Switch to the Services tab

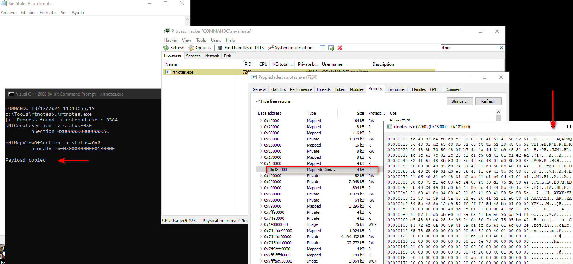pos(193,56)
